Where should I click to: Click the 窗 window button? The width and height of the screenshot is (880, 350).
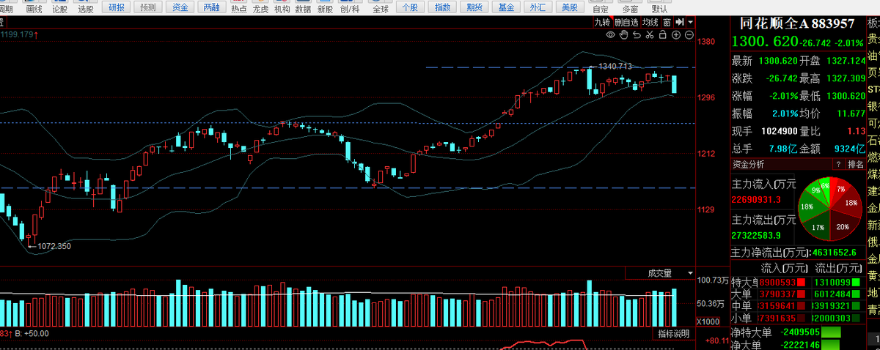point(667,23)
